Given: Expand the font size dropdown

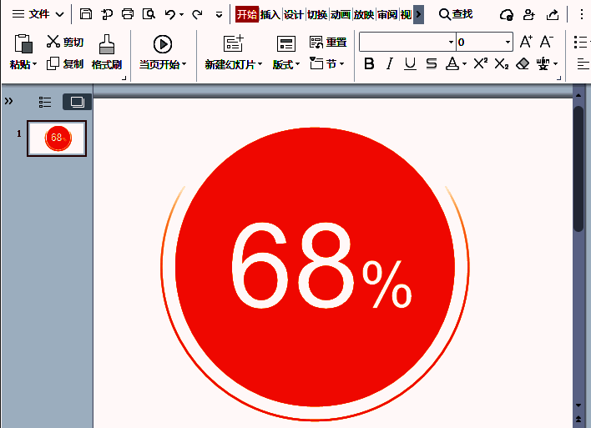Looking at the screenshot, I should coord(508,42).
